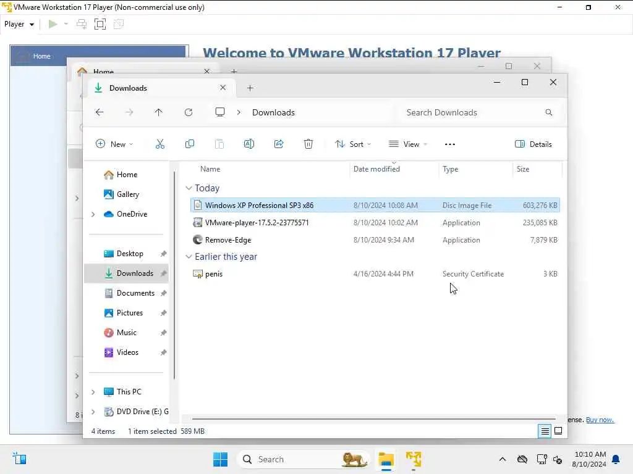This screenshot has width=633, height=474.
Task: Click the OneDrive cloud icon in system tray
Action: [522, 459]
